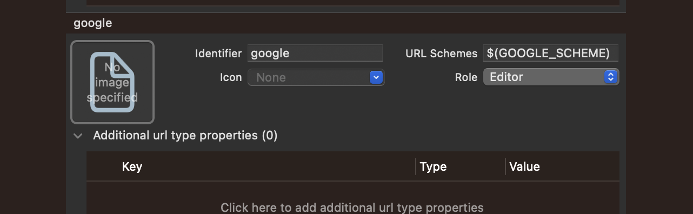
Task: Click the Identifier field containing google
Action: click(x=315, y=53)
